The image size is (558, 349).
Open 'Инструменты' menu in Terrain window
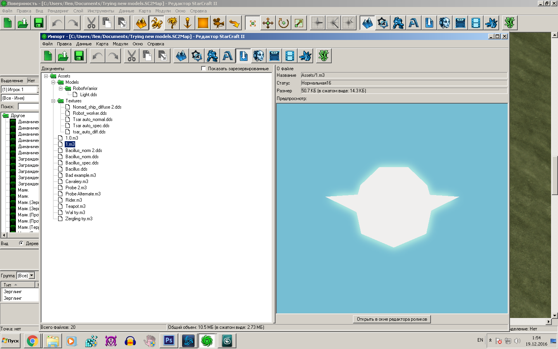tap(101, 11)
